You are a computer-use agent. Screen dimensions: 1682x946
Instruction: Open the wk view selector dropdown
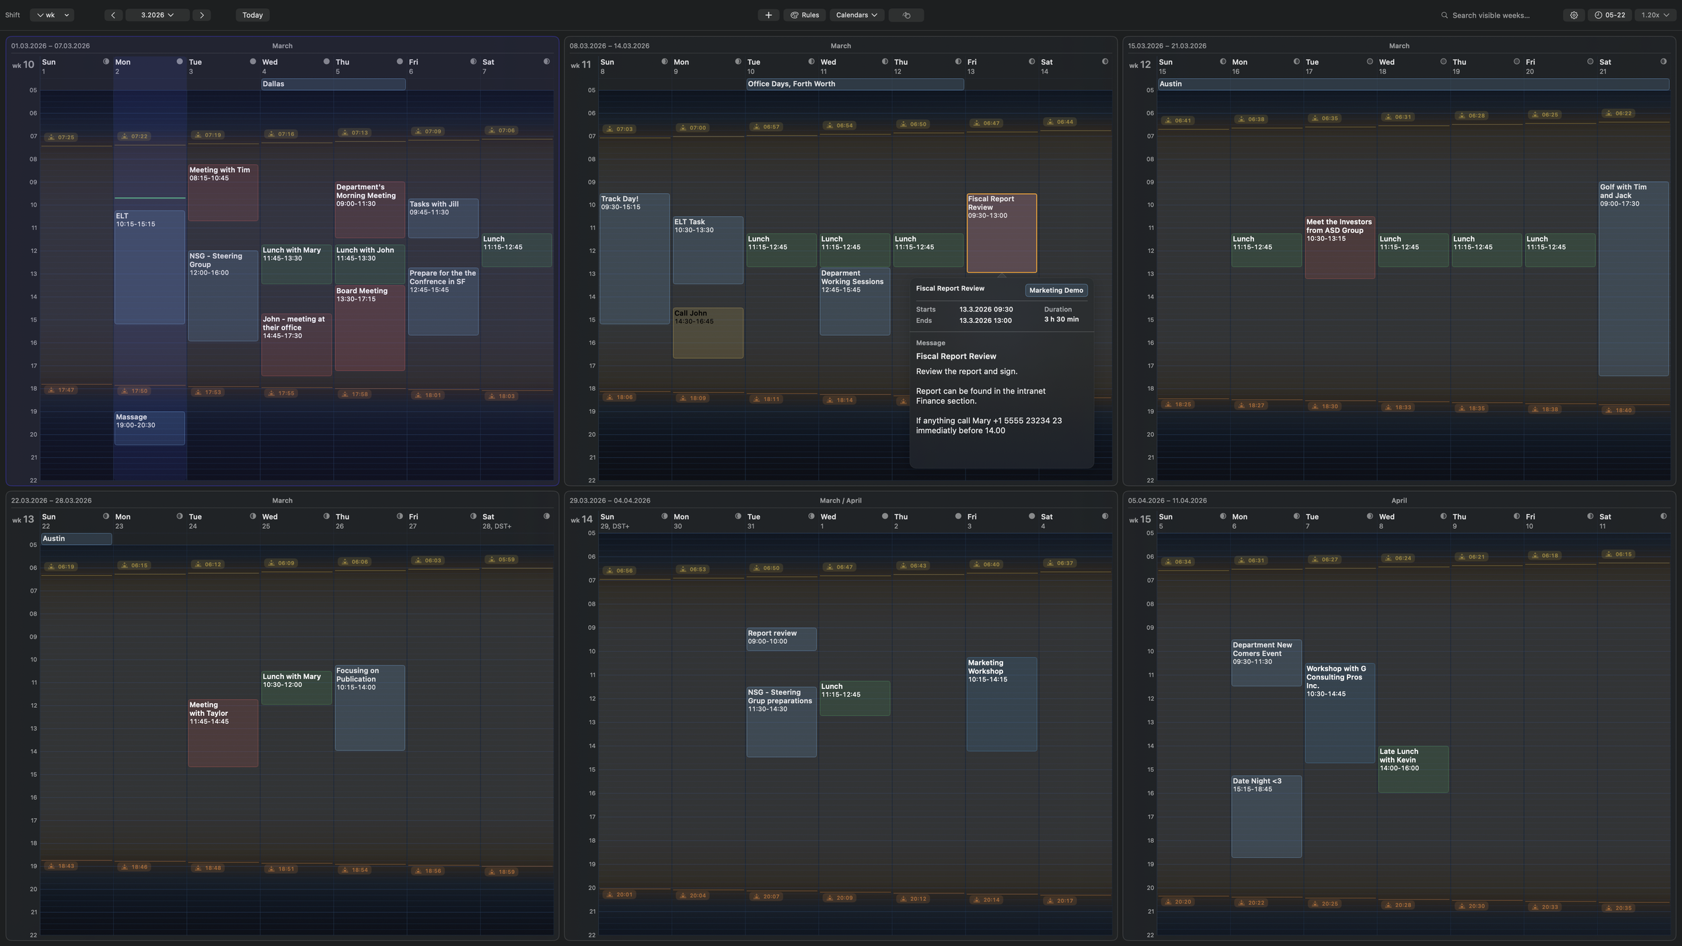click(52, 15)
